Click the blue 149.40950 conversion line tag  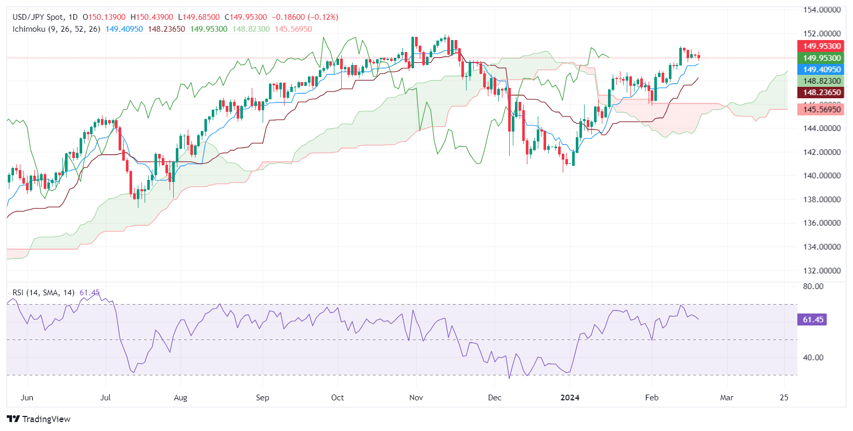(821, 70)
